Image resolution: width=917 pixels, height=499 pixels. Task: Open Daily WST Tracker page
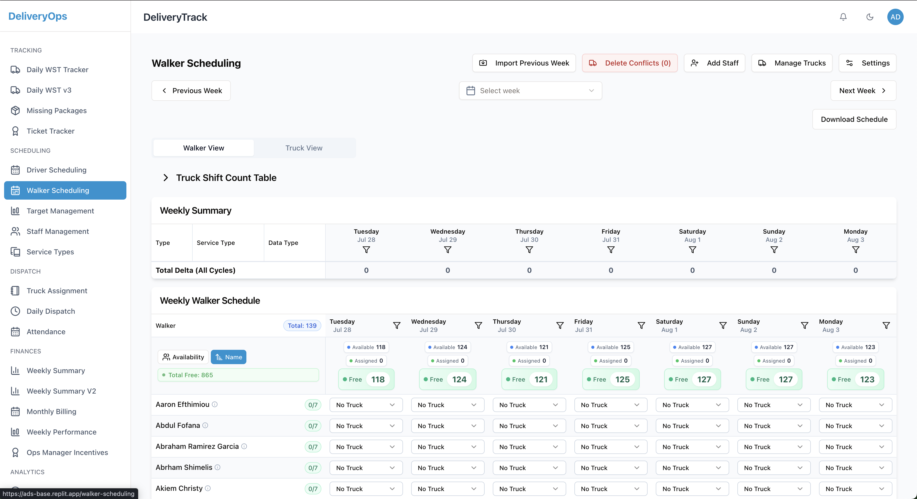(65, 70)
